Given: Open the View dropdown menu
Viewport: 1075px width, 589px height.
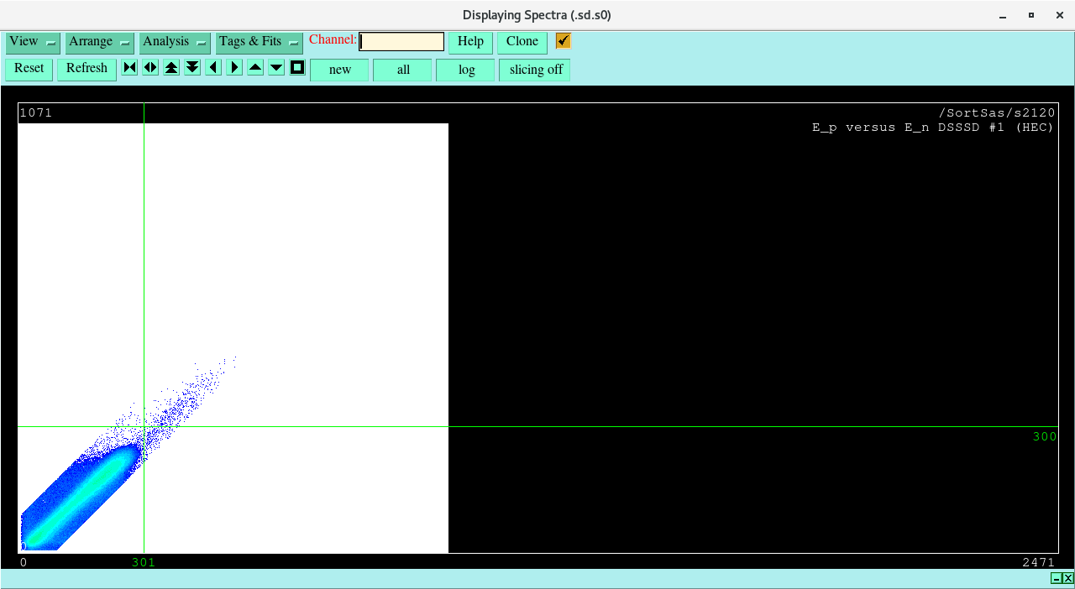Looking at the screenshot, I should coord(33,42).
